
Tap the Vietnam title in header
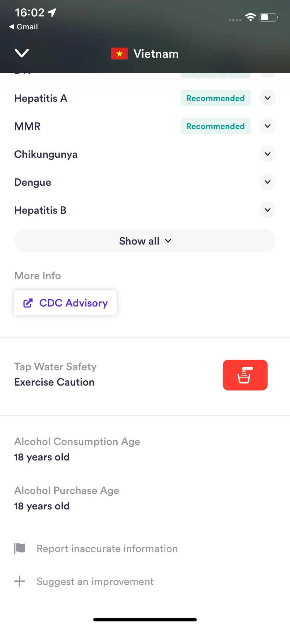[x=156, y=54]
